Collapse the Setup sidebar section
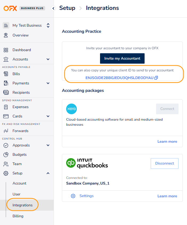This screenshot has height=225, width=187. point(48,173)
